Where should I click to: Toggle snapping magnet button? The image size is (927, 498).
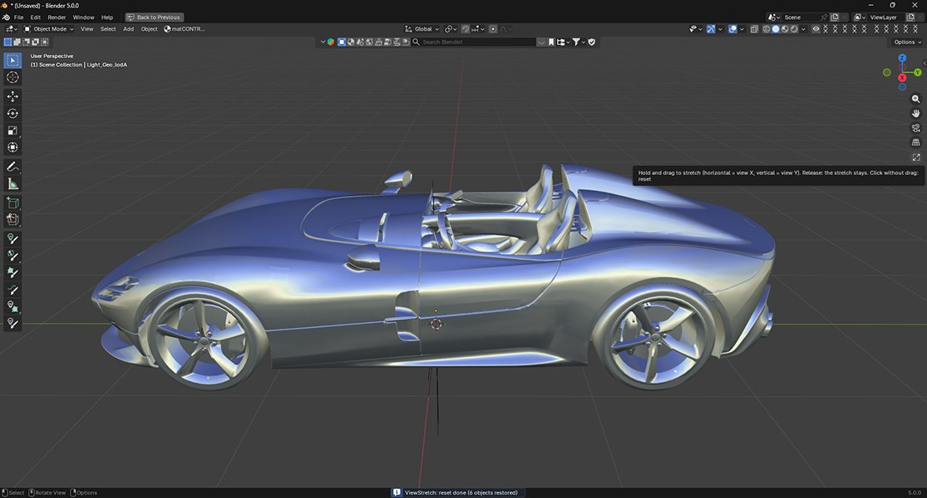466,29
